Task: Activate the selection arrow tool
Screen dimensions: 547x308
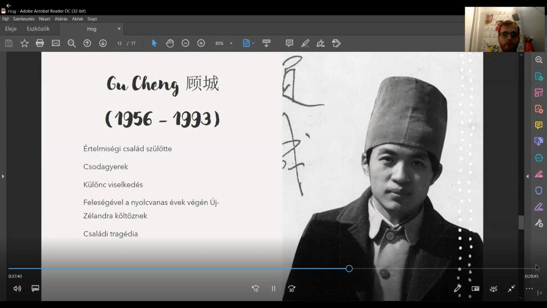Action: coord(154,43)
